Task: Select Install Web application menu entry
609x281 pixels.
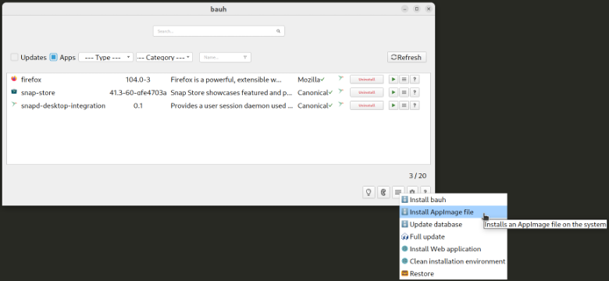Action: pos(454,249)
